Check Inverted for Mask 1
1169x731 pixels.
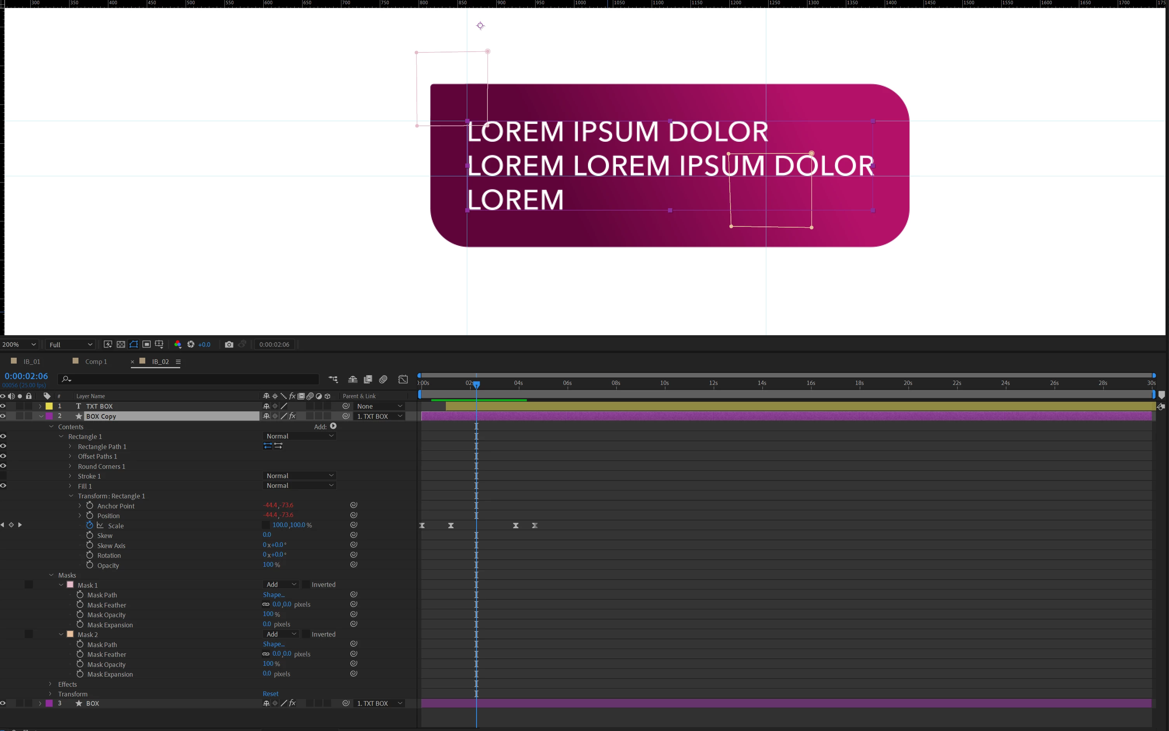306,585
